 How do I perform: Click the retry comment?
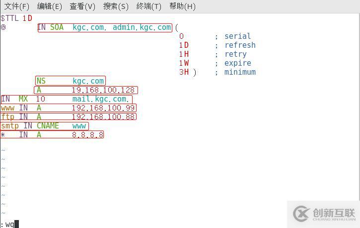pos(235,54)
